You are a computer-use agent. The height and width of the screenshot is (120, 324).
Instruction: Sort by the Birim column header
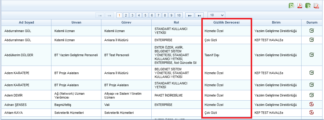[x=276, y=22]
